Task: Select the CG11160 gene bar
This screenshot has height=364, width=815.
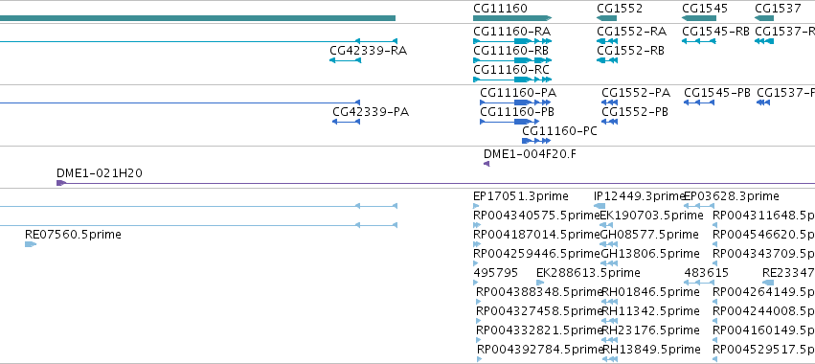Action: 512,18
